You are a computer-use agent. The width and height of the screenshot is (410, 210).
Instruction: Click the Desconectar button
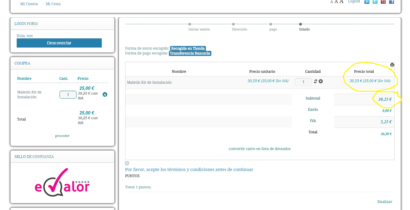[x=59, y=43]
